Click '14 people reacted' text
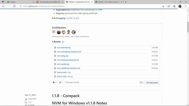189x106 pixels. [72, 82]
